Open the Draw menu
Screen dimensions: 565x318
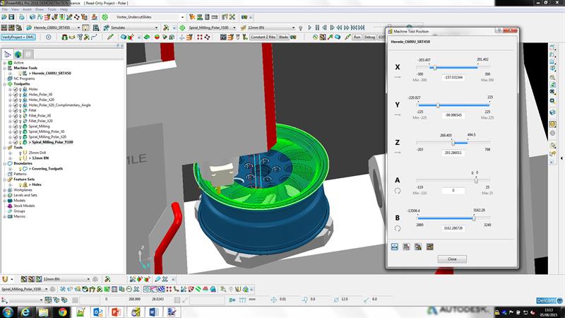[x=40, y=9]
